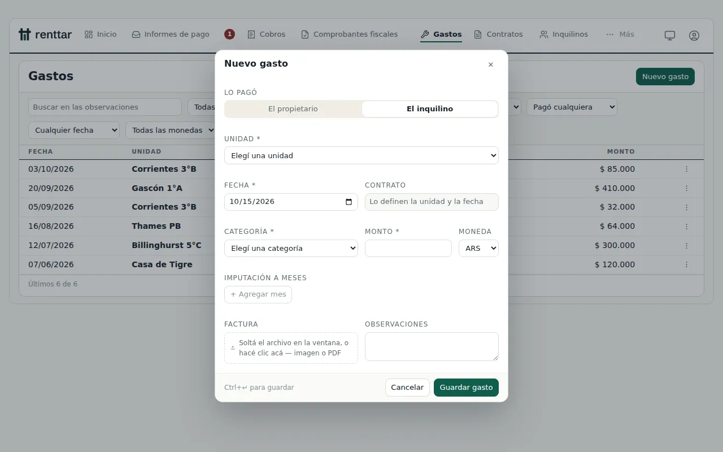Select El inquilino as payer

tap(430, 109)
